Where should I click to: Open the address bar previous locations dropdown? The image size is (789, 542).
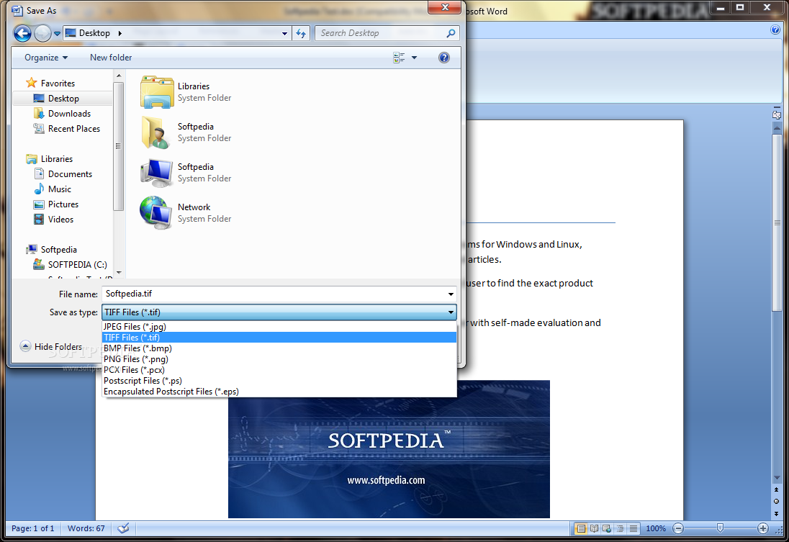point(284,34)
